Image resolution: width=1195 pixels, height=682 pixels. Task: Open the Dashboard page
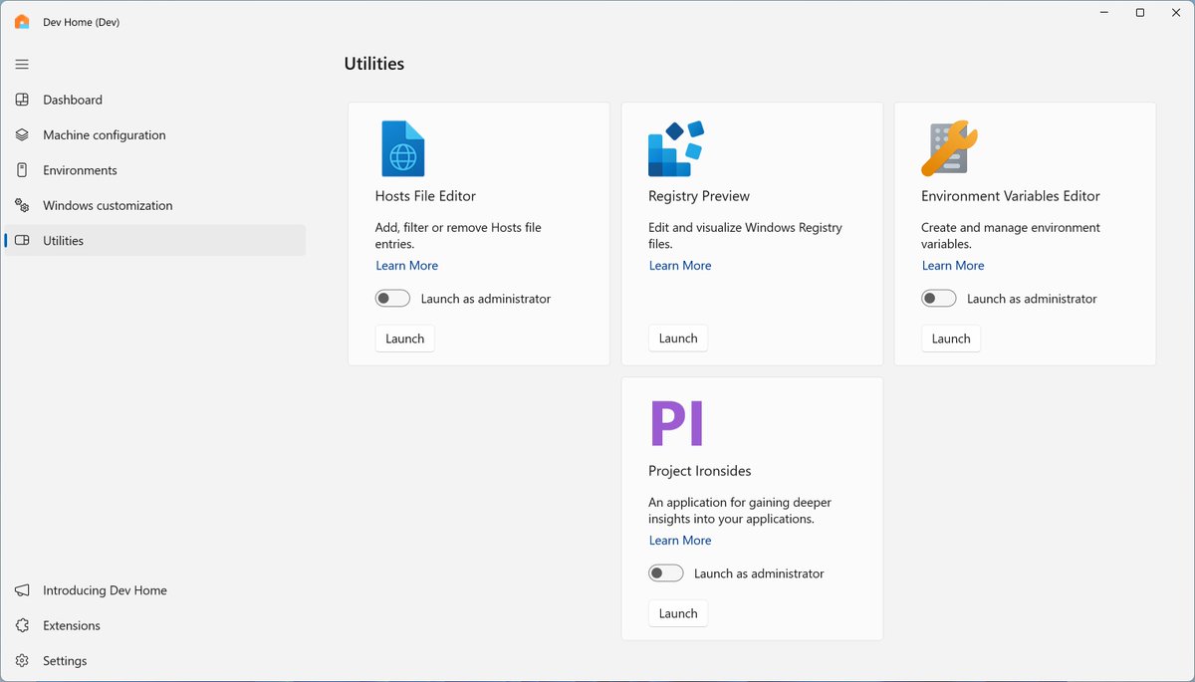pyautogui.click(x=155, y=100)
